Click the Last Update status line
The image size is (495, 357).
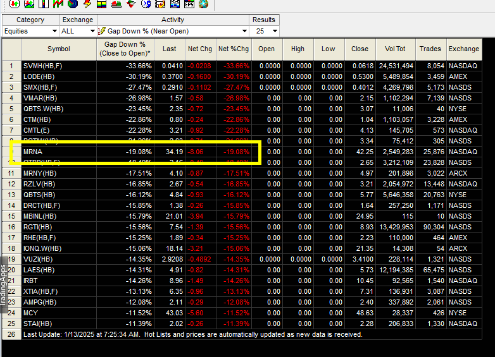(193, 334)
